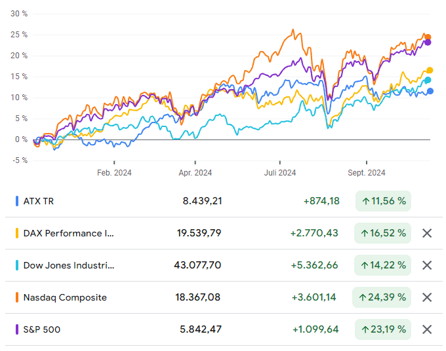Image resolution: width=446 pixels, height=351 pixels.
Task: Click the purple S&P 500 endpoint dot
Action: (x=428, y=43)
